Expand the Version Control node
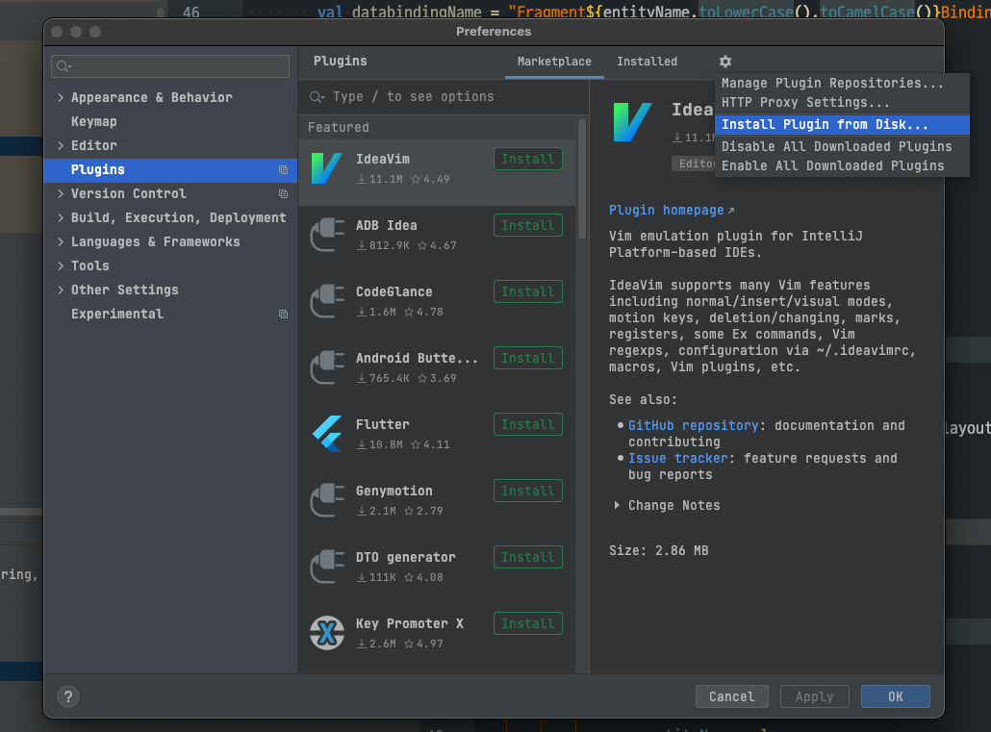991x732 pixels. (61, 193)
